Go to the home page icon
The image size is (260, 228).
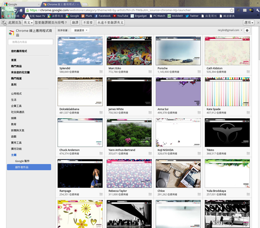[21, 10]
